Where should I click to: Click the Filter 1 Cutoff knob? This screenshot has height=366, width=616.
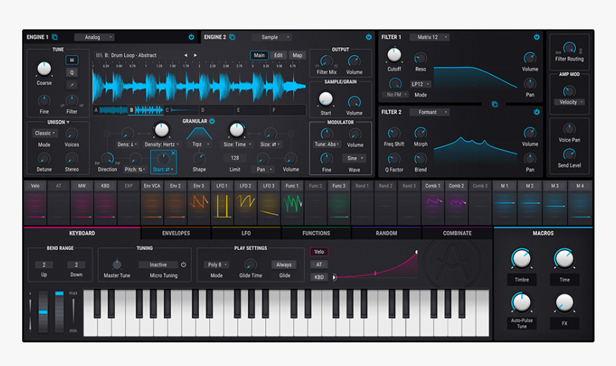tap(394, 55)
